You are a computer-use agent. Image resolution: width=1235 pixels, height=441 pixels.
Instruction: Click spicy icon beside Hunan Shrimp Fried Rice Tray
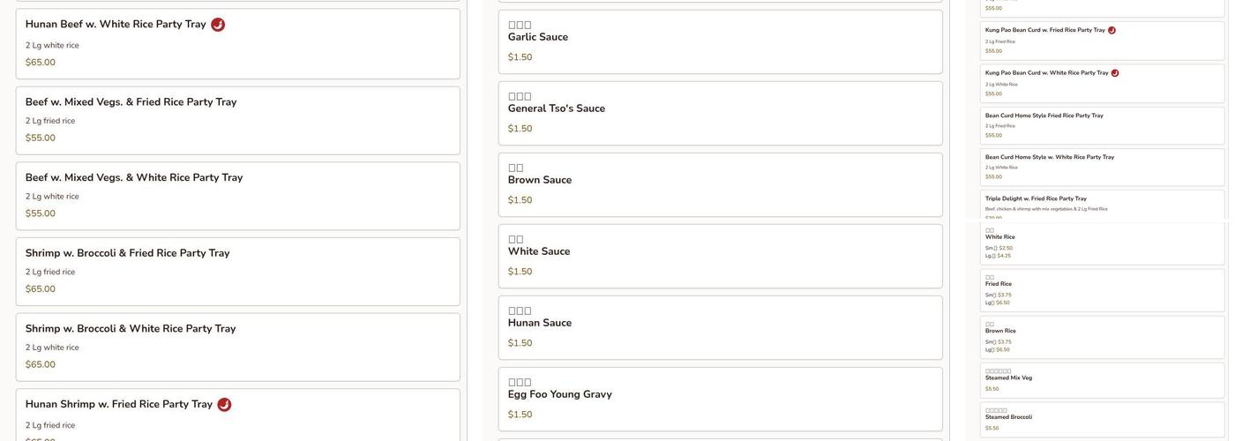click(x=224, y=405)
